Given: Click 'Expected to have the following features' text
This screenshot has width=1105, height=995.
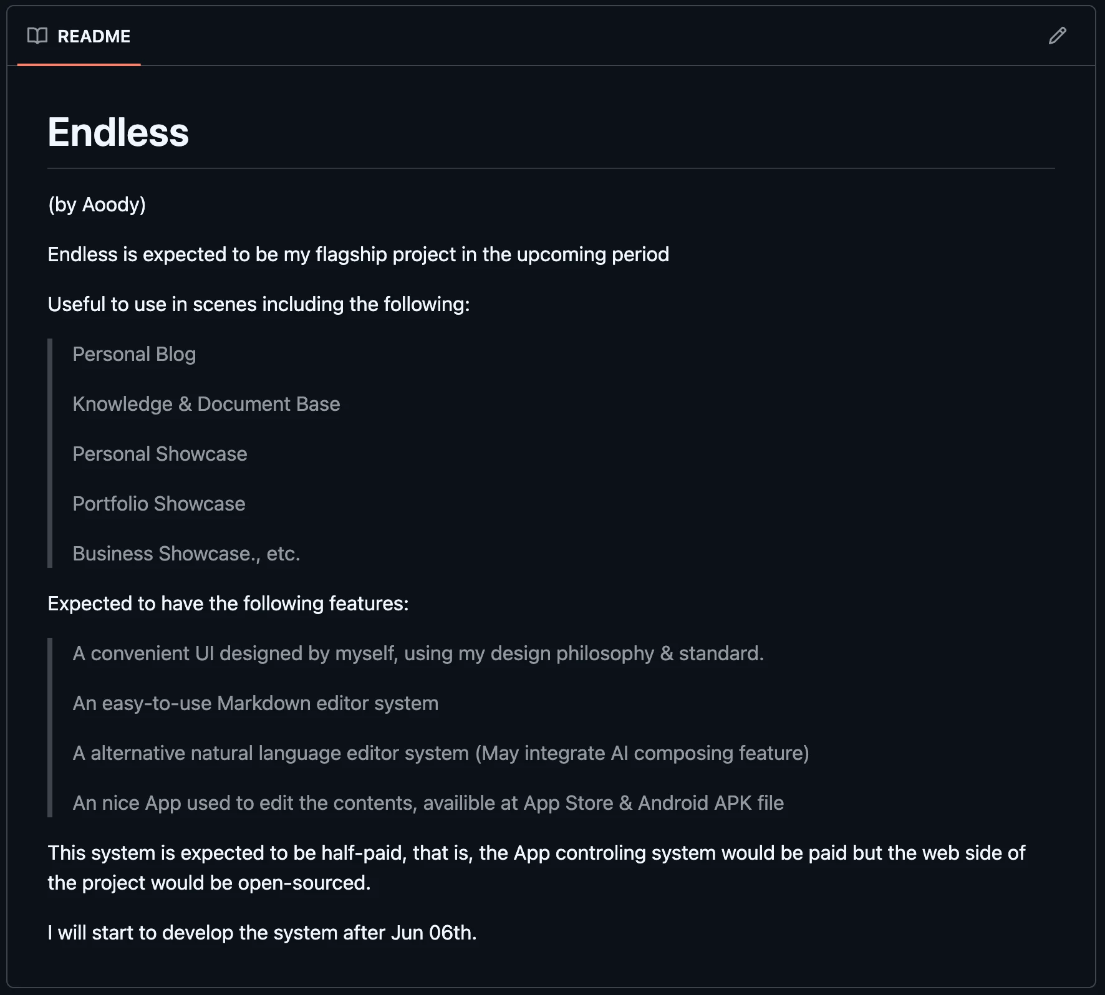Looking at the screenshot, I should tap(228, 603).
